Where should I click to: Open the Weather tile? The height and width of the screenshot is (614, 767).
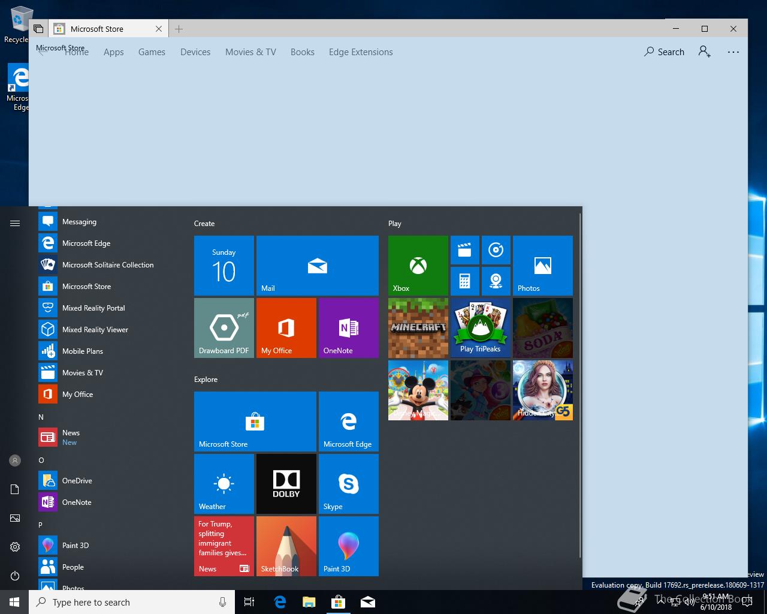[x=224, y=483]
